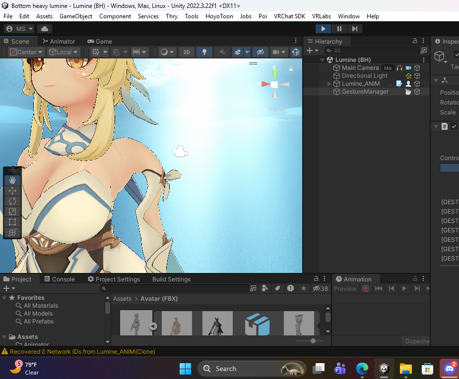Select the blue prefab cube asset thumbnail

pyautogui.click(x=258, y=323)
